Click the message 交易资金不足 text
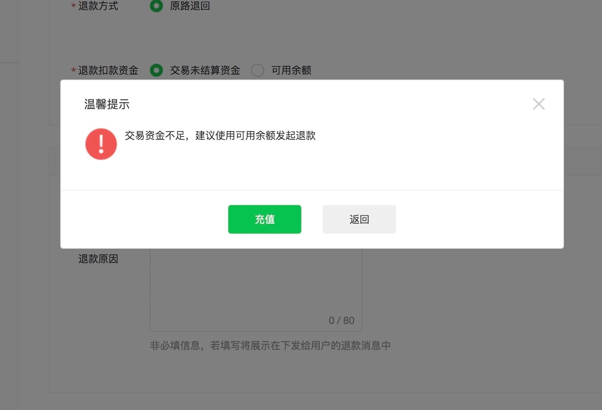The height and width of the screenshot is (410, 602). click(220, 136)
